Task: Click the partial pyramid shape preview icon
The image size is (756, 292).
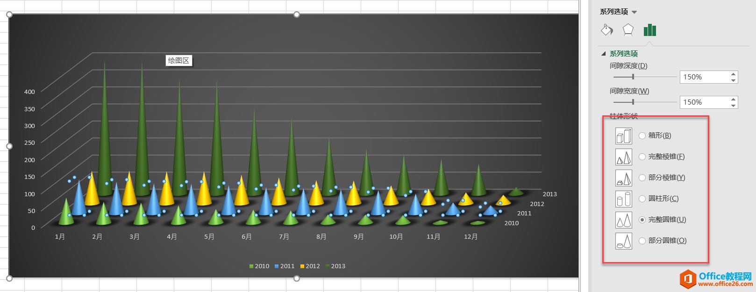Action: [x=623, y=178]
